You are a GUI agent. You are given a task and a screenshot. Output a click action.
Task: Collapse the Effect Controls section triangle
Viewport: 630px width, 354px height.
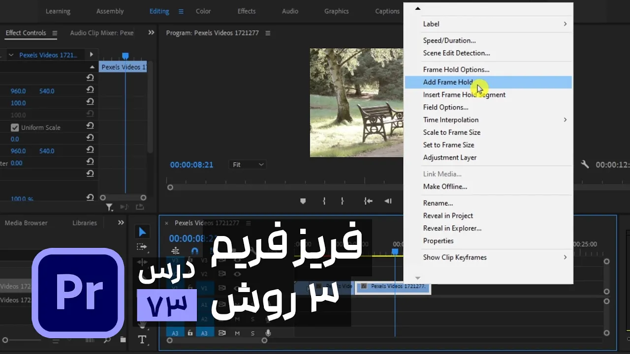pos(92,67)
